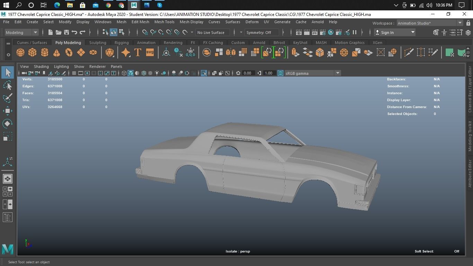Toggle select by hierarchy mode icon
The height and width of the screenshot is (266, 473).
(106, 32)
